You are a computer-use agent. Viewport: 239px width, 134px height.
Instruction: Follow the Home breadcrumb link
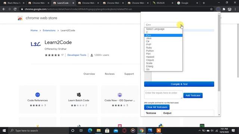point(34,31)
